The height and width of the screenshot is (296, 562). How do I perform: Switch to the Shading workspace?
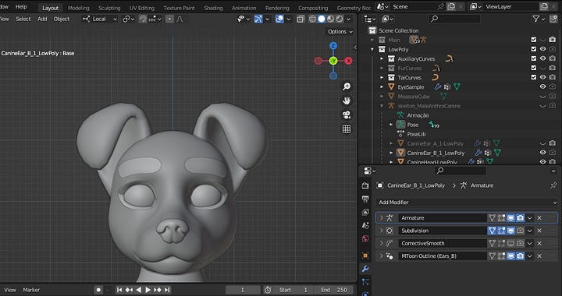(213, 8)
